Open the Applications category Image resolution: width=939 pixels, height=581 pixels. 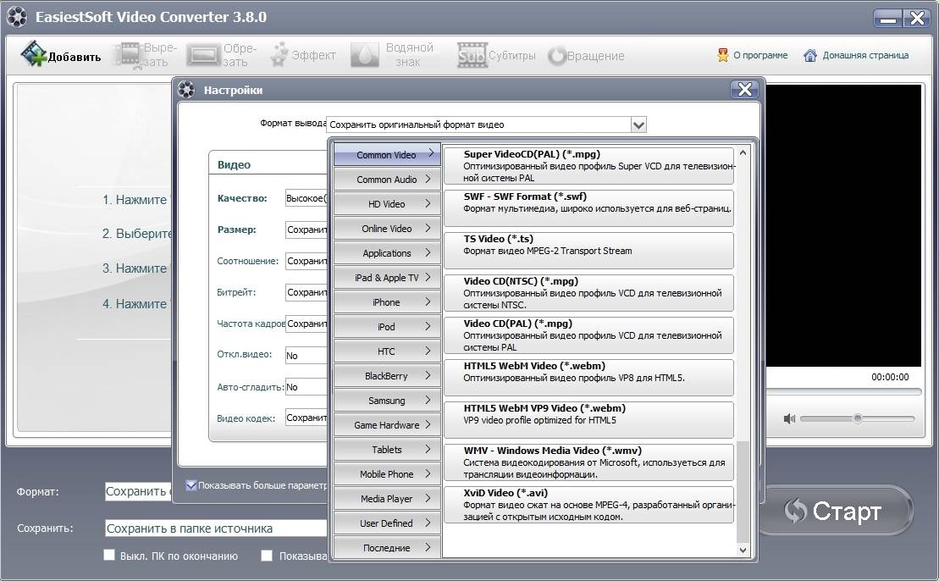tap(387, 252)
